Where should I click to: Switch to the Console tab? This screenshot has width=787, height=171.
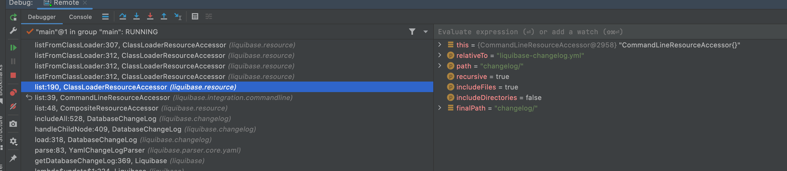(x=80, y=17)
